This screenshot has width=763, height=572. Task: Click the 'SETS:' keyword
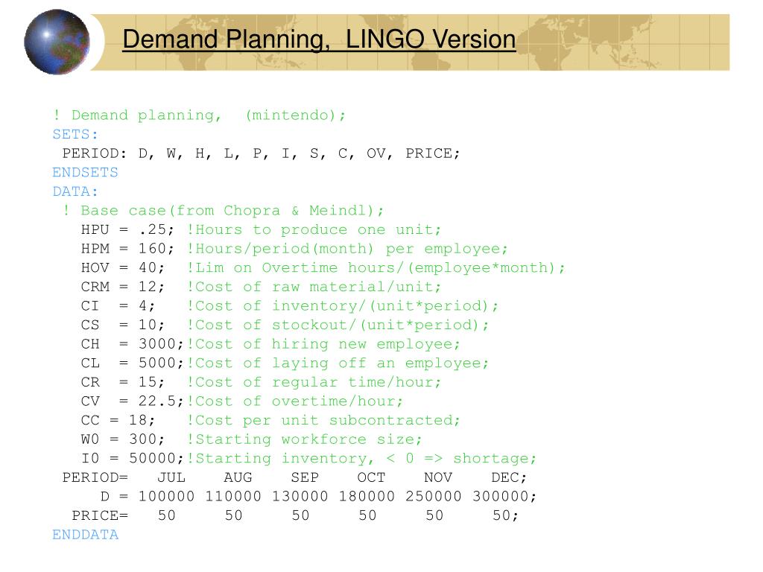tap(75, 134)
